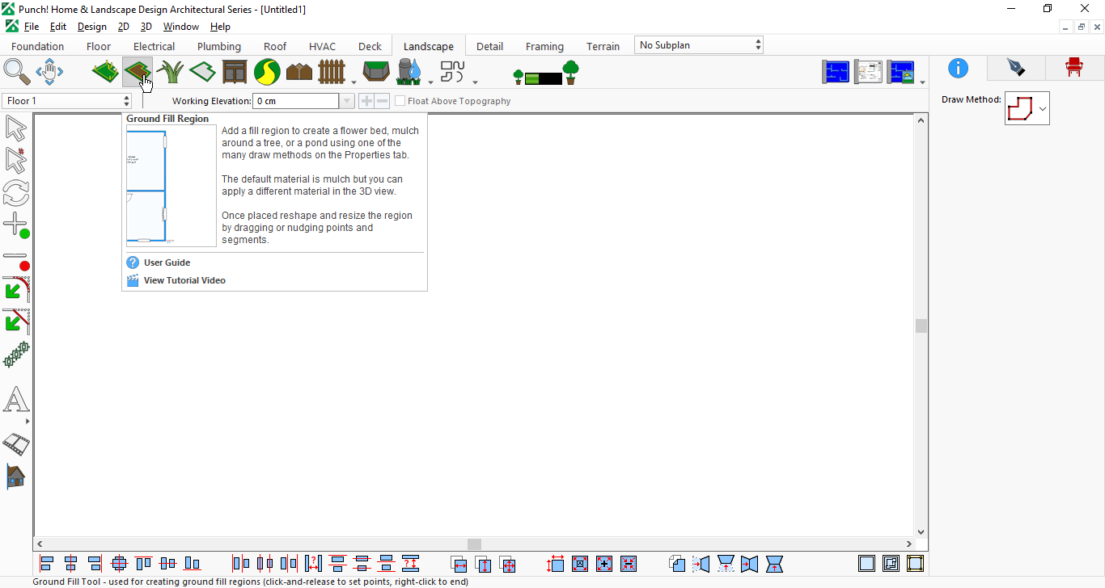This screenshot has width=1105, height=588.
Task: Choose the grass plant tool
Action: 170,72
